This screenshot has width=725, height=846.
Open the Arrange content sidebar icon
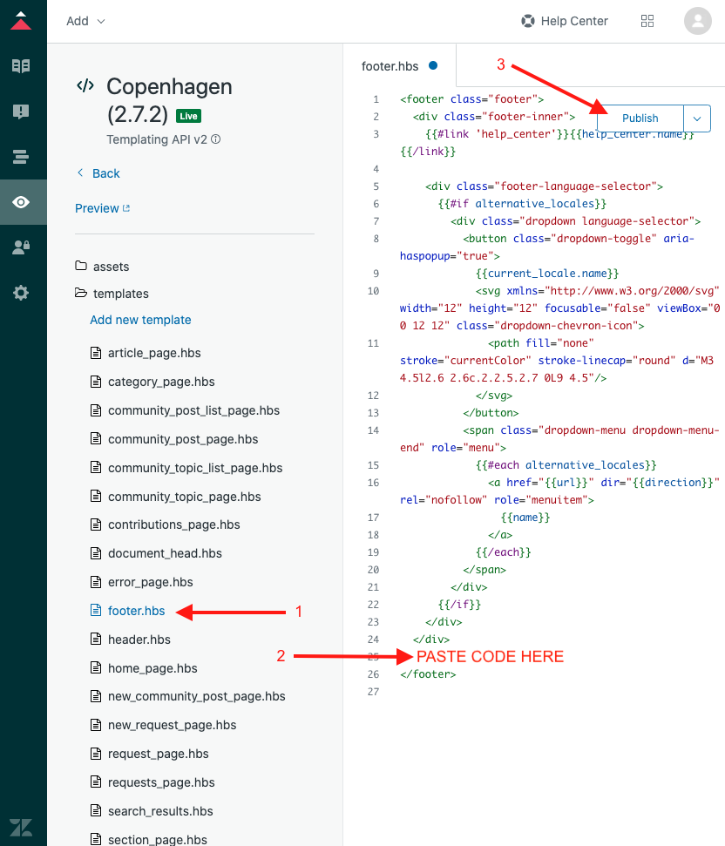(x=21, y=157)
